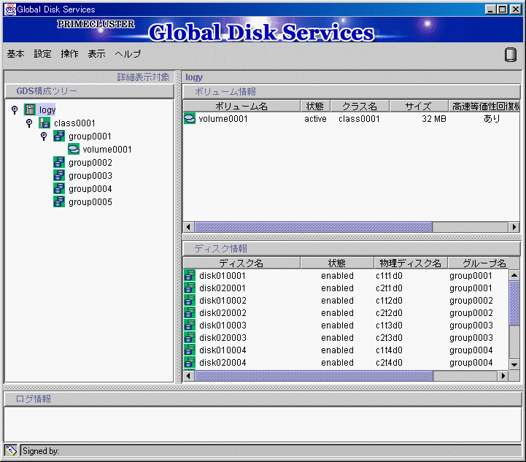526x462 pixels.
Task: Click the disk icon beside disk010004
Action: (190, 350)
